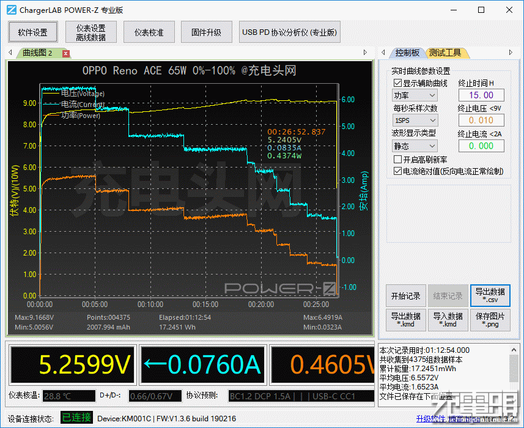Click 开始记录 start recording button
Screen dimensions: 524x428
pos(406,296)
